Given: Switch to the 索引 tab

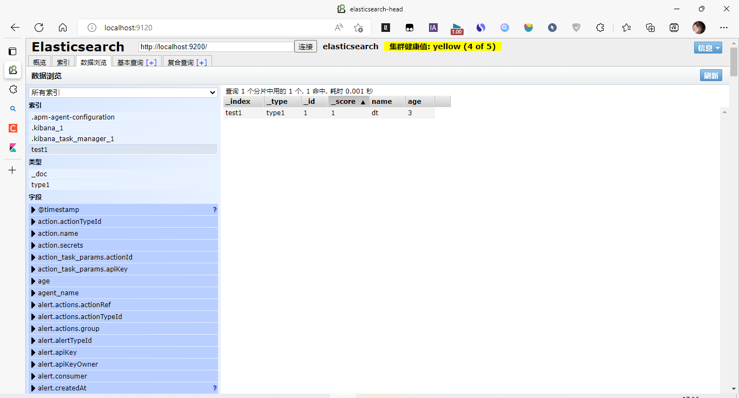Looking at the screenshot, I should pyautogui.click(x=63, y=62).
